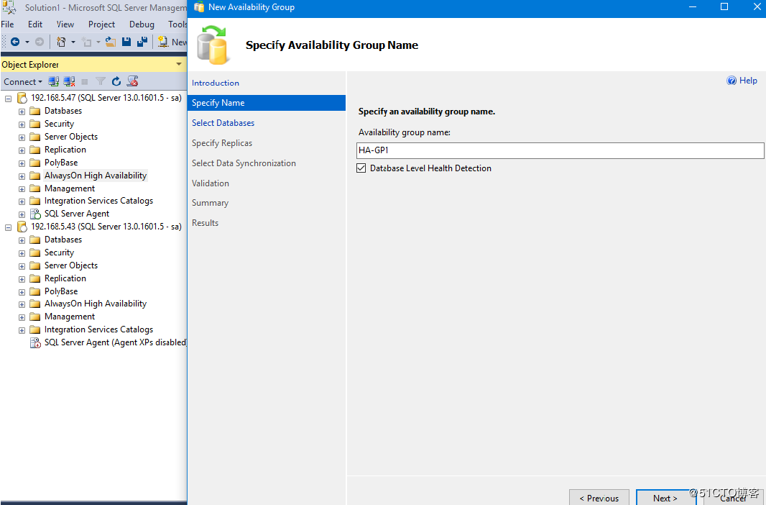Open dropdown arrow beside New Project icon
Screen dimensions: 766x505
tap(73, 42)
